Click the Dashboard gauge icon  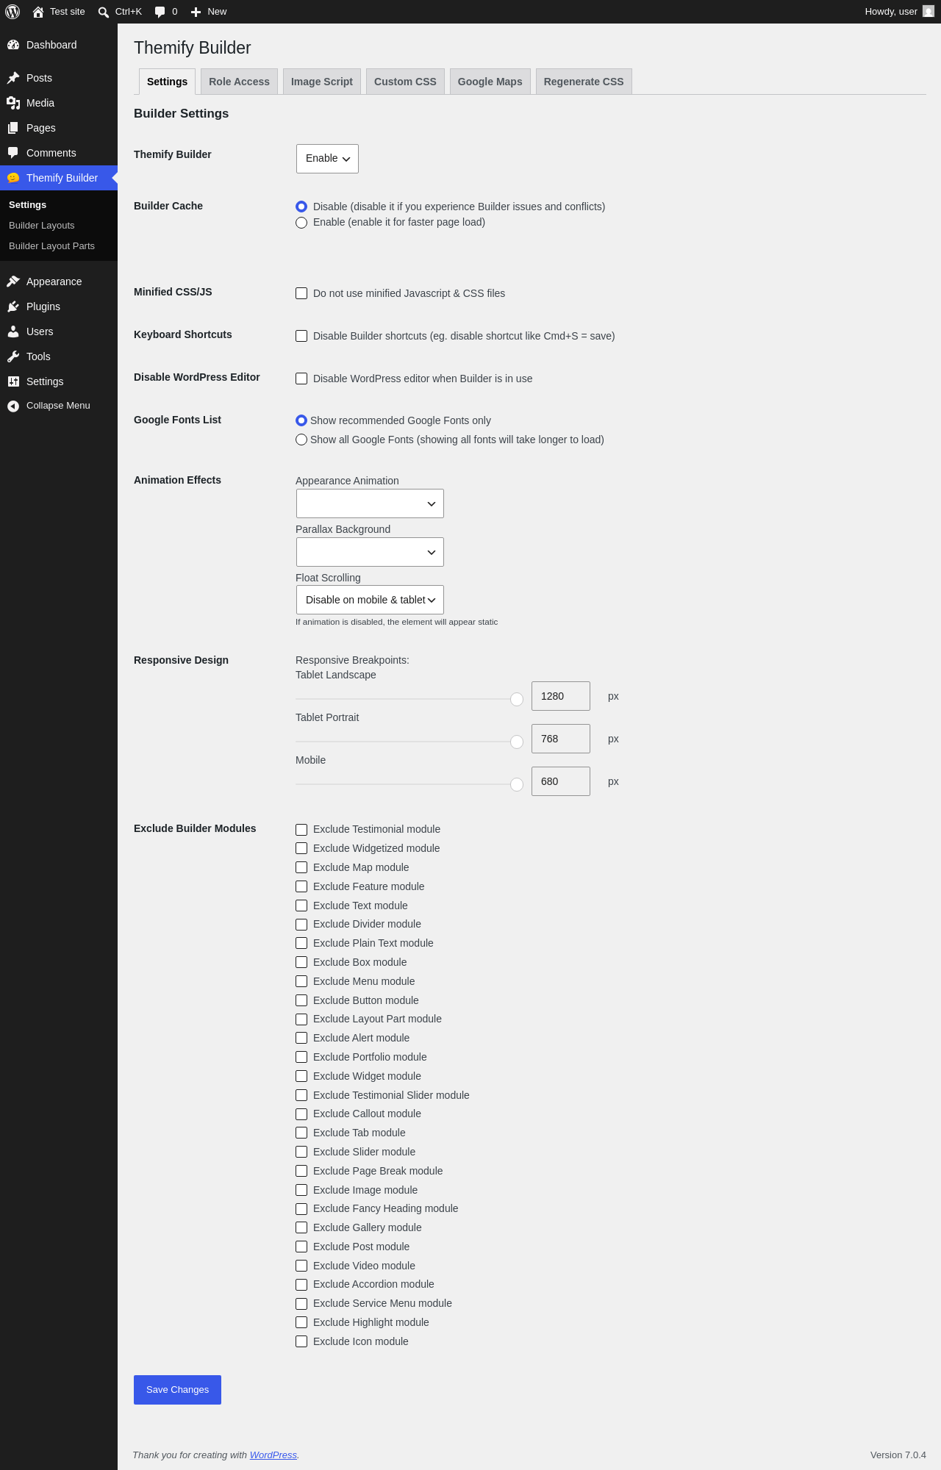tap(13, 45)
